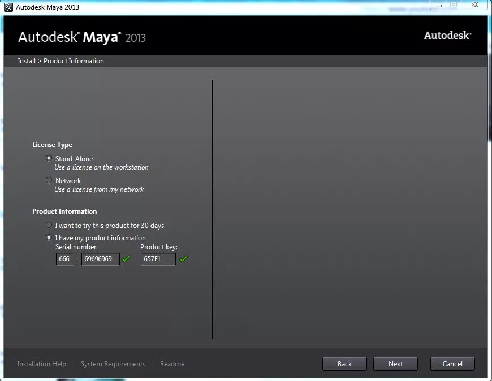This screenshot has width=492, height=381.
Task: Click 'Use a license from my network' text
Action: [x=99, y=189]
